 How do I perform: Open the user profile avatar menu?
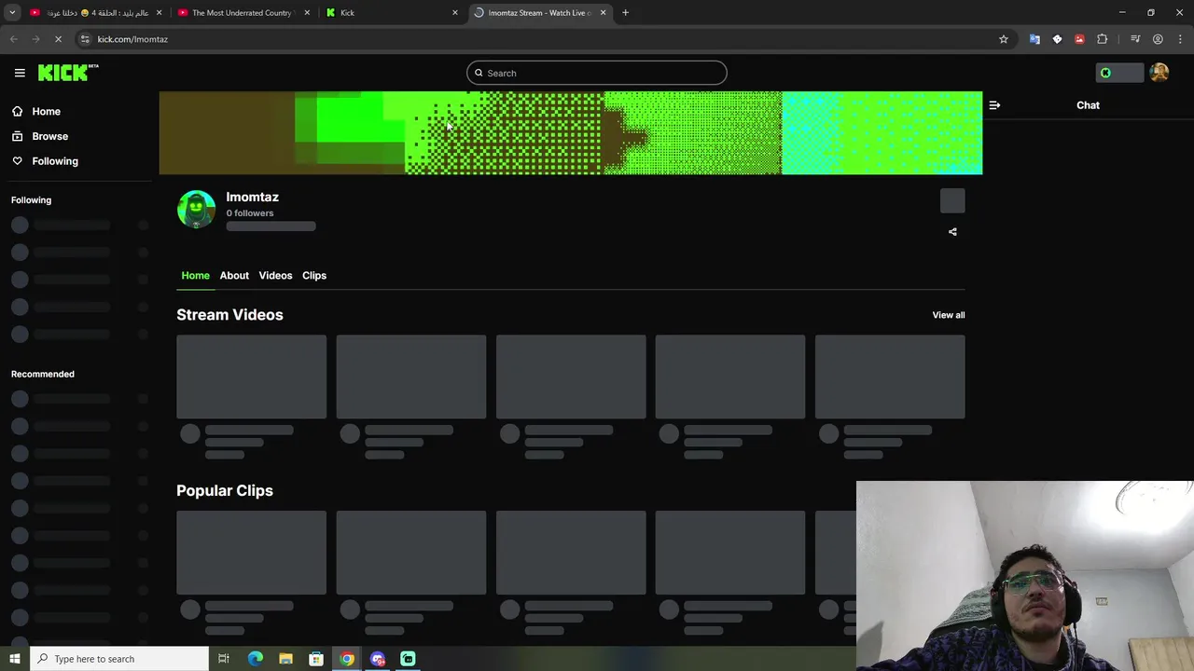tap(1159, 73)
